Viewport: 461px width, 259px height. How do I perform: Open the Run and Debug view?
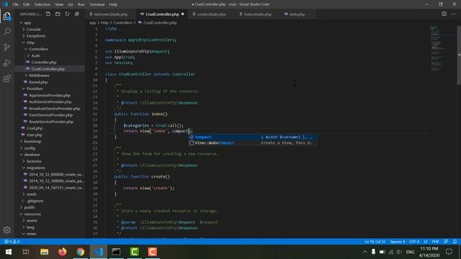pos(7,63)
